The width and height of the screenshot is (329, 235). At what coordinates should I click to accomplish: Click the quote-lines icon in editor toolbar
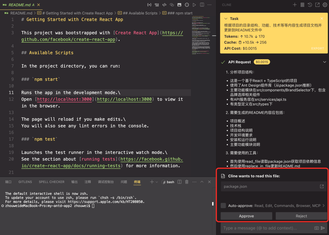click(x=157, y=5)
